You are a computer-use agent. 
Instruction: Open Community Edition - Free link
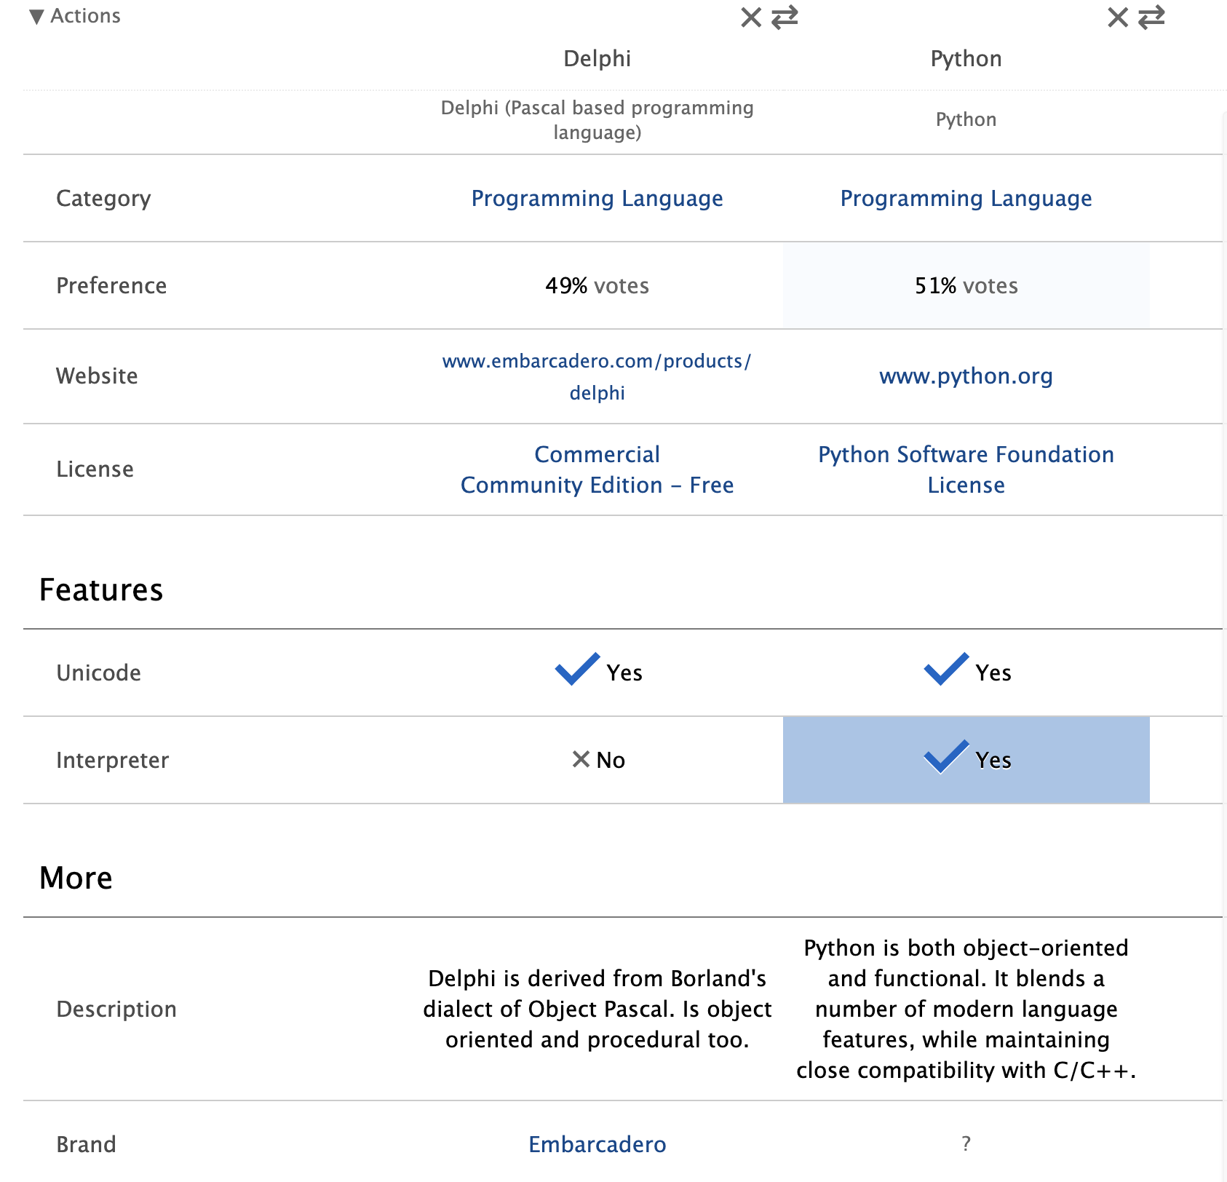597,485
